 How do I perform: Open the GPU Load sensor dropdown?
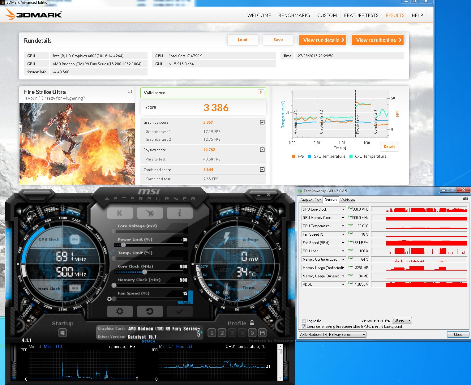(x=343, y=251)
